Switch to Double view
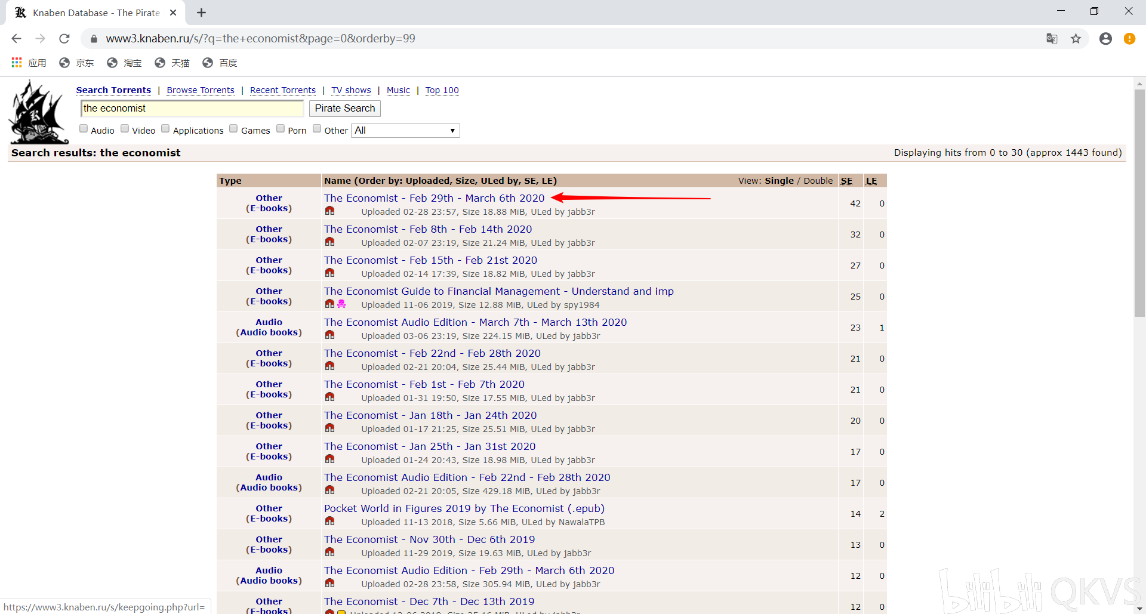1146x614 pixels. click(x=818, y=181)
